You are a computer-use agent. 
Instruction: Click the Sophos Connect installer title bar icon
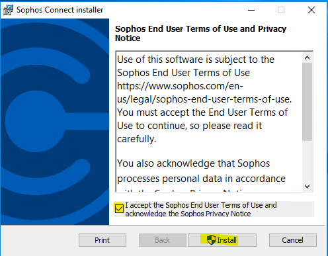click(x=8, y=10)
